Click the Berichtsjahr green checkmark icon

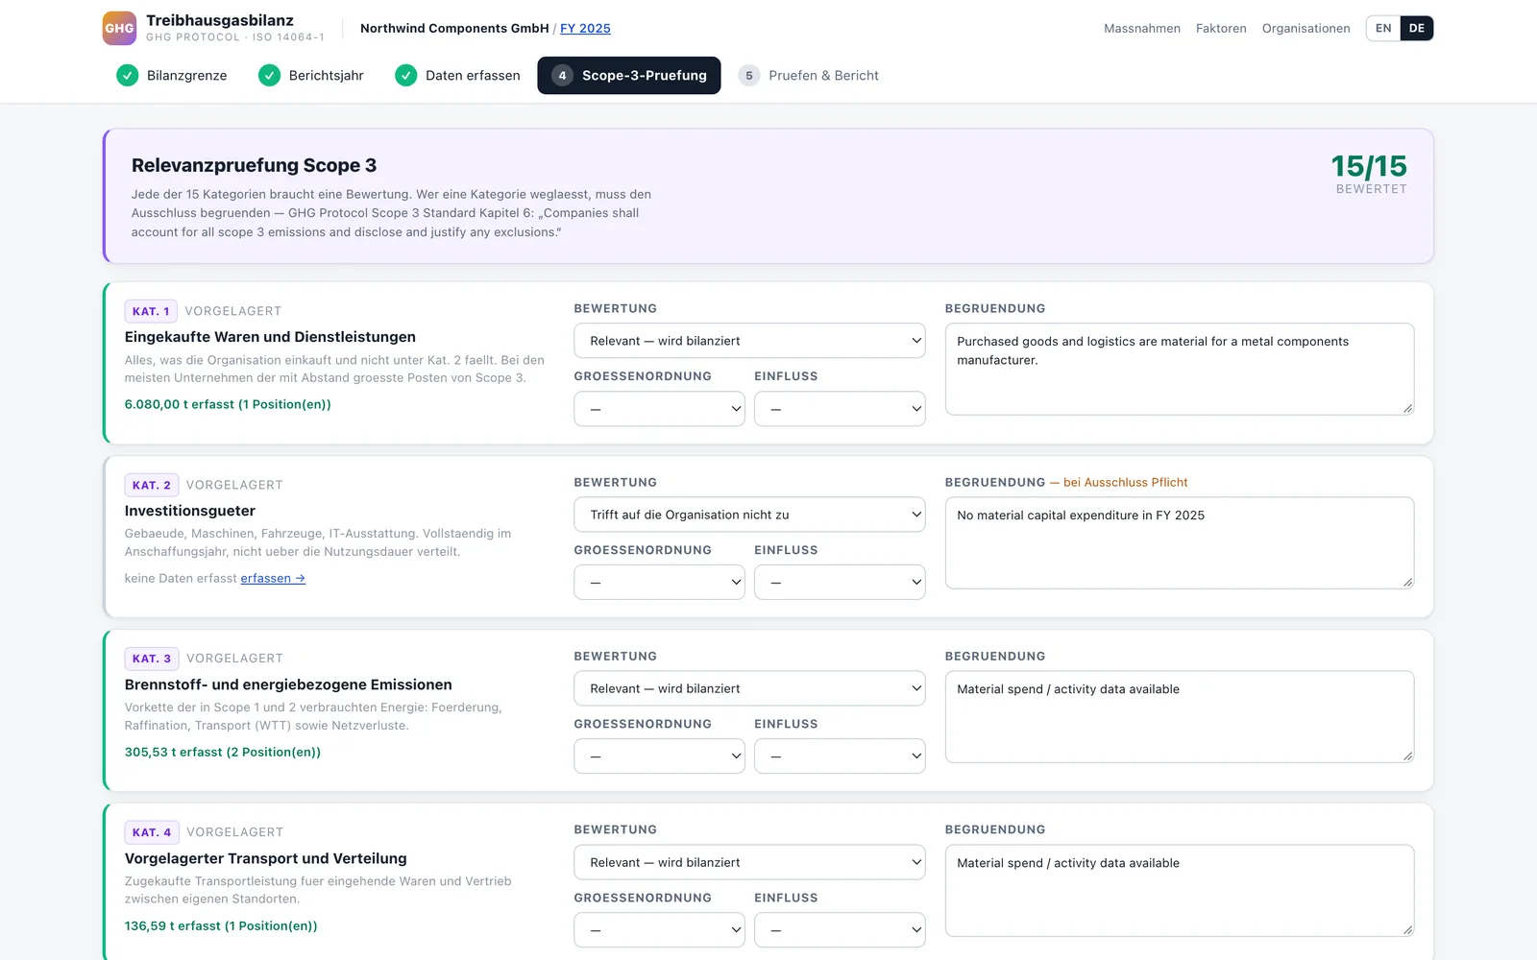pyautogui.click(x=269, y=75)
